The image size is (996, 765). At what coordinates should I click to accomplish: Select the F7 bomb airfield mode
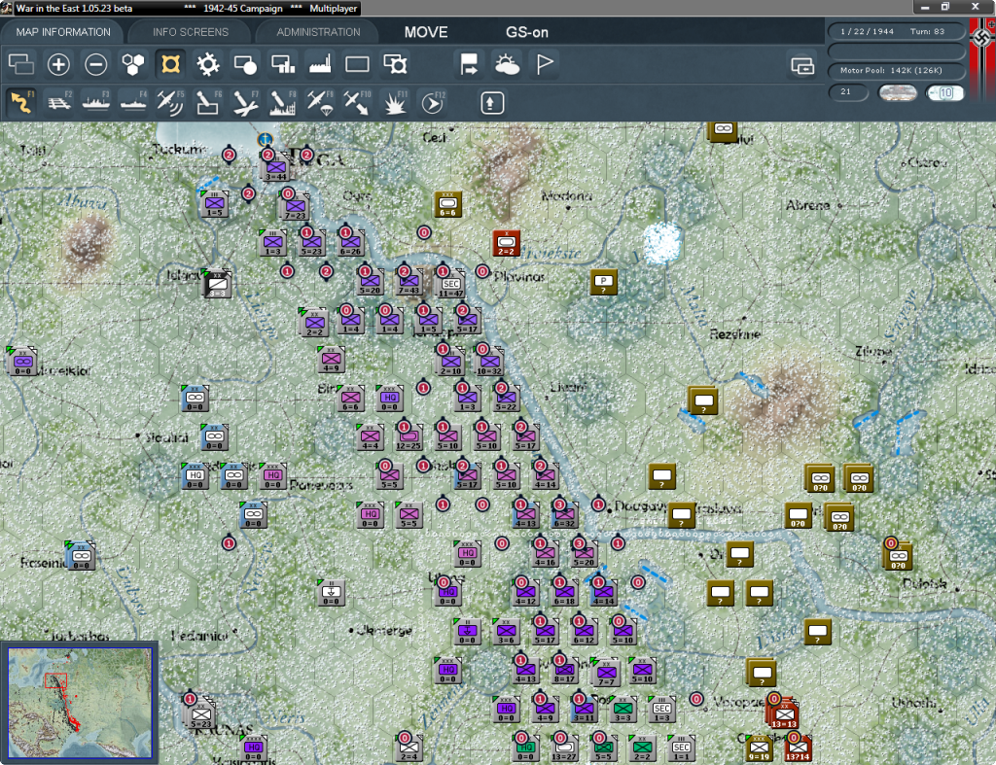click(x=245, y=103)
